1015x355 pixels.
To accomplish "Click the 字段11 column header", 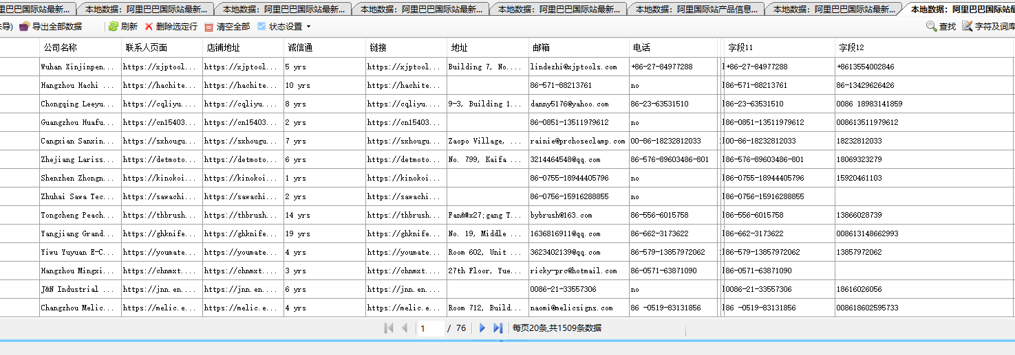I will pos(779,48).
